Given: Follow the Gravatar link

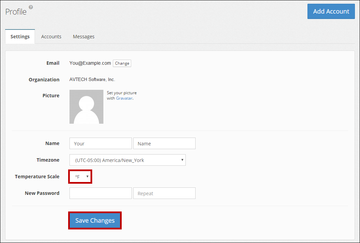Looking at the screenshot, I should (x=124, y=98).
